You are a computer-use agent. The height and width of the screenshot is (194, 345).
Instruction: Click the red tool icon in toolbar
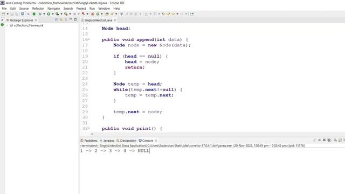pyautogui.click(x=83, y=14)
